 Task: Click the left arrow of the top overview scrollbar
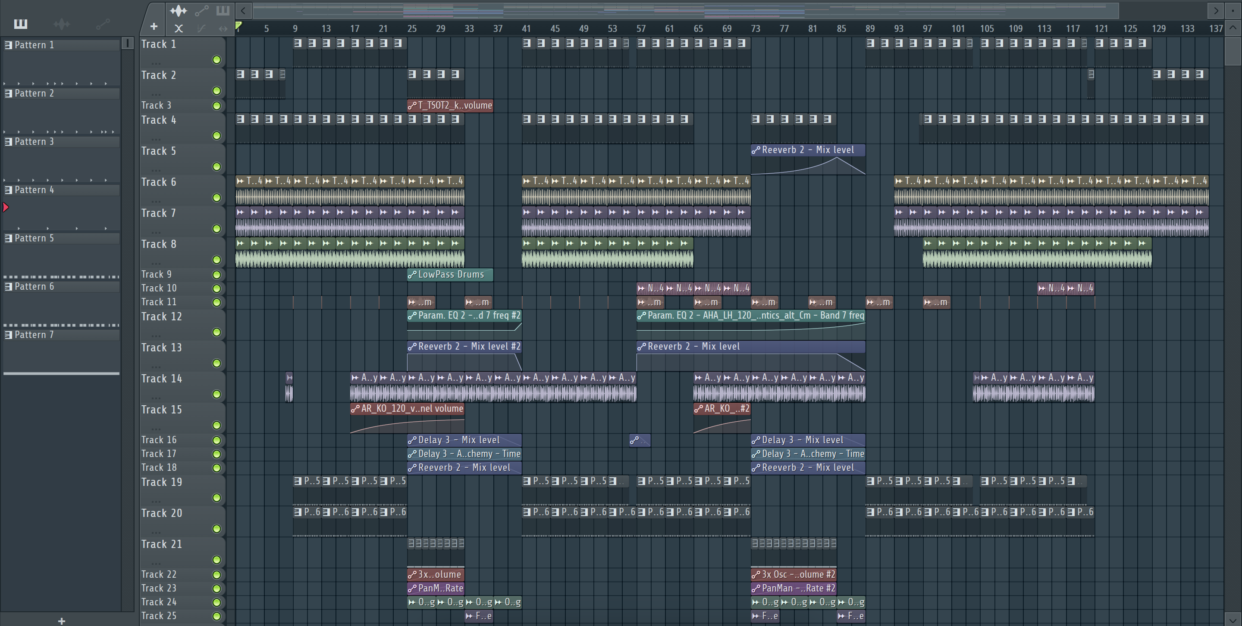pyautogui.click(x=244, y=10)
